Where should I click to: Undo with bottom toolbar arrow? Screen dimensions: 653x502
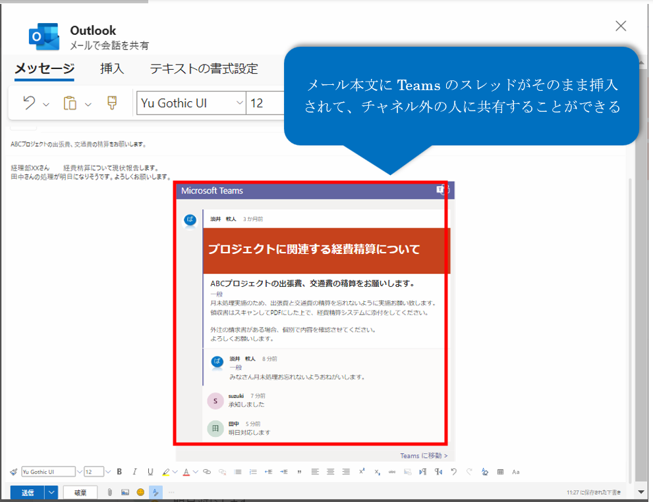[x=454, y=472]
